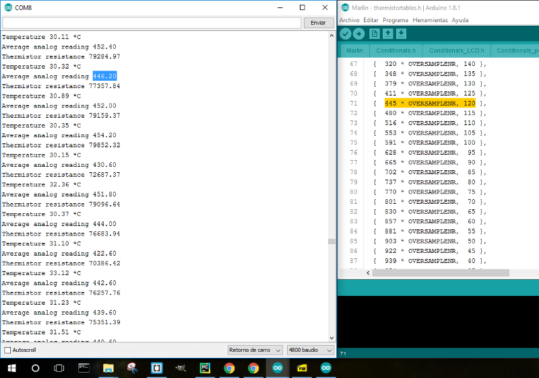
Task: Open the second Chrome taskbar icon
Action: pyautogui.click(x=253, y=368)
